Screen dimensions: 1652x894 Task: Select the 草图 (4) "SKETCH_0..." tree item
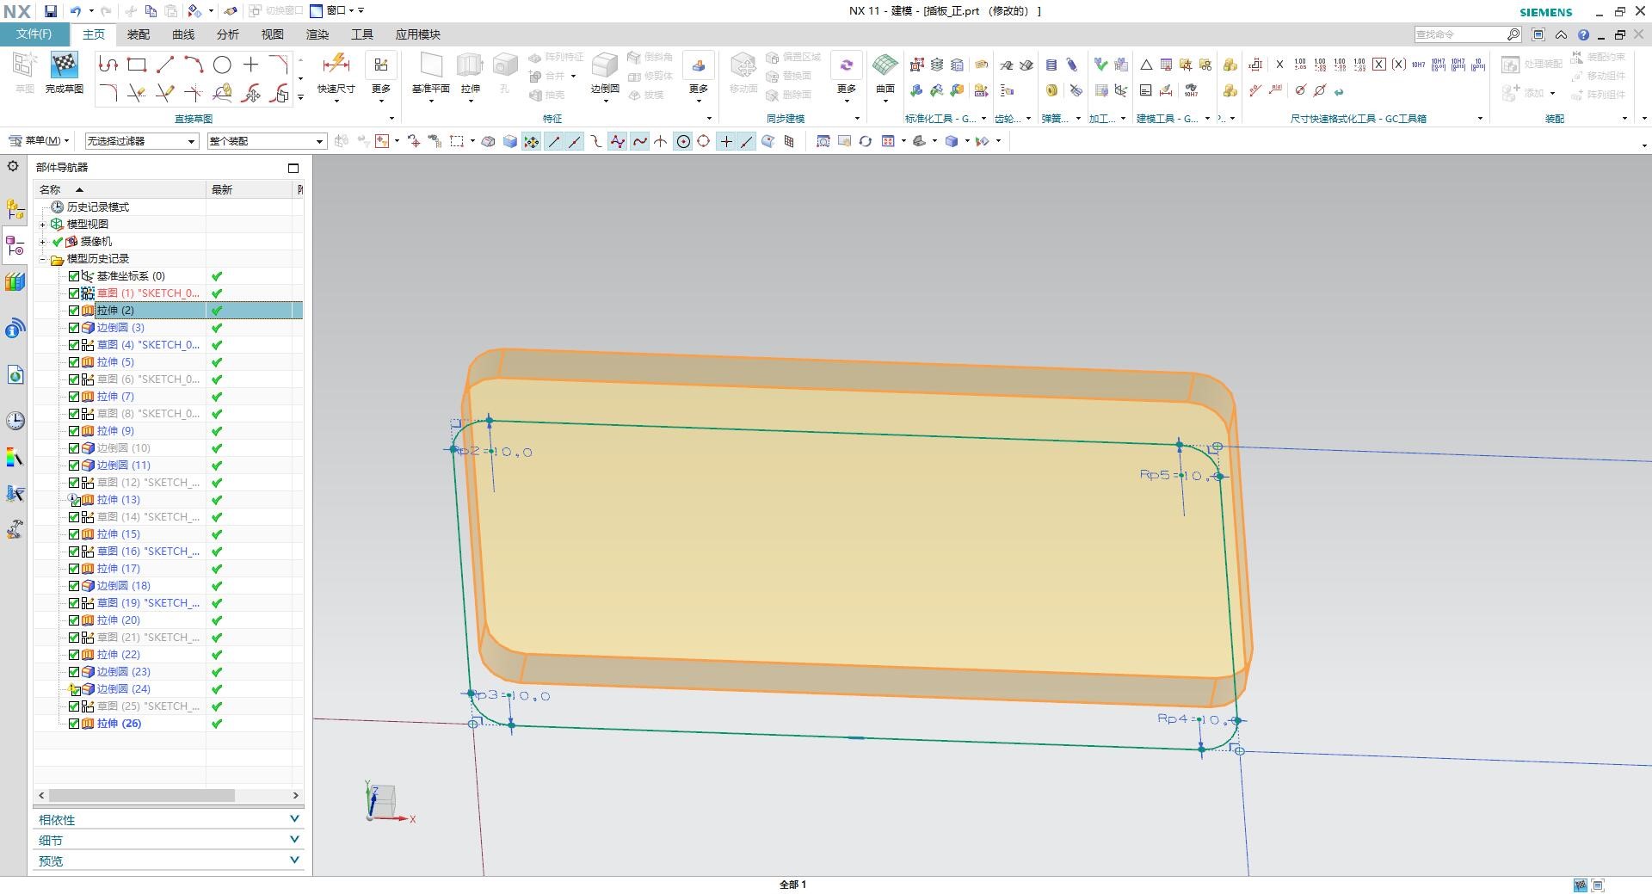(148, 345)
